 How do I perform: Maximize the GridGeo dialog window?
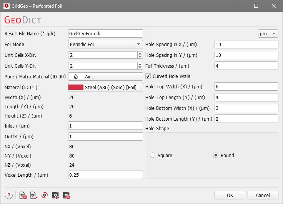[x=256, y=6]
